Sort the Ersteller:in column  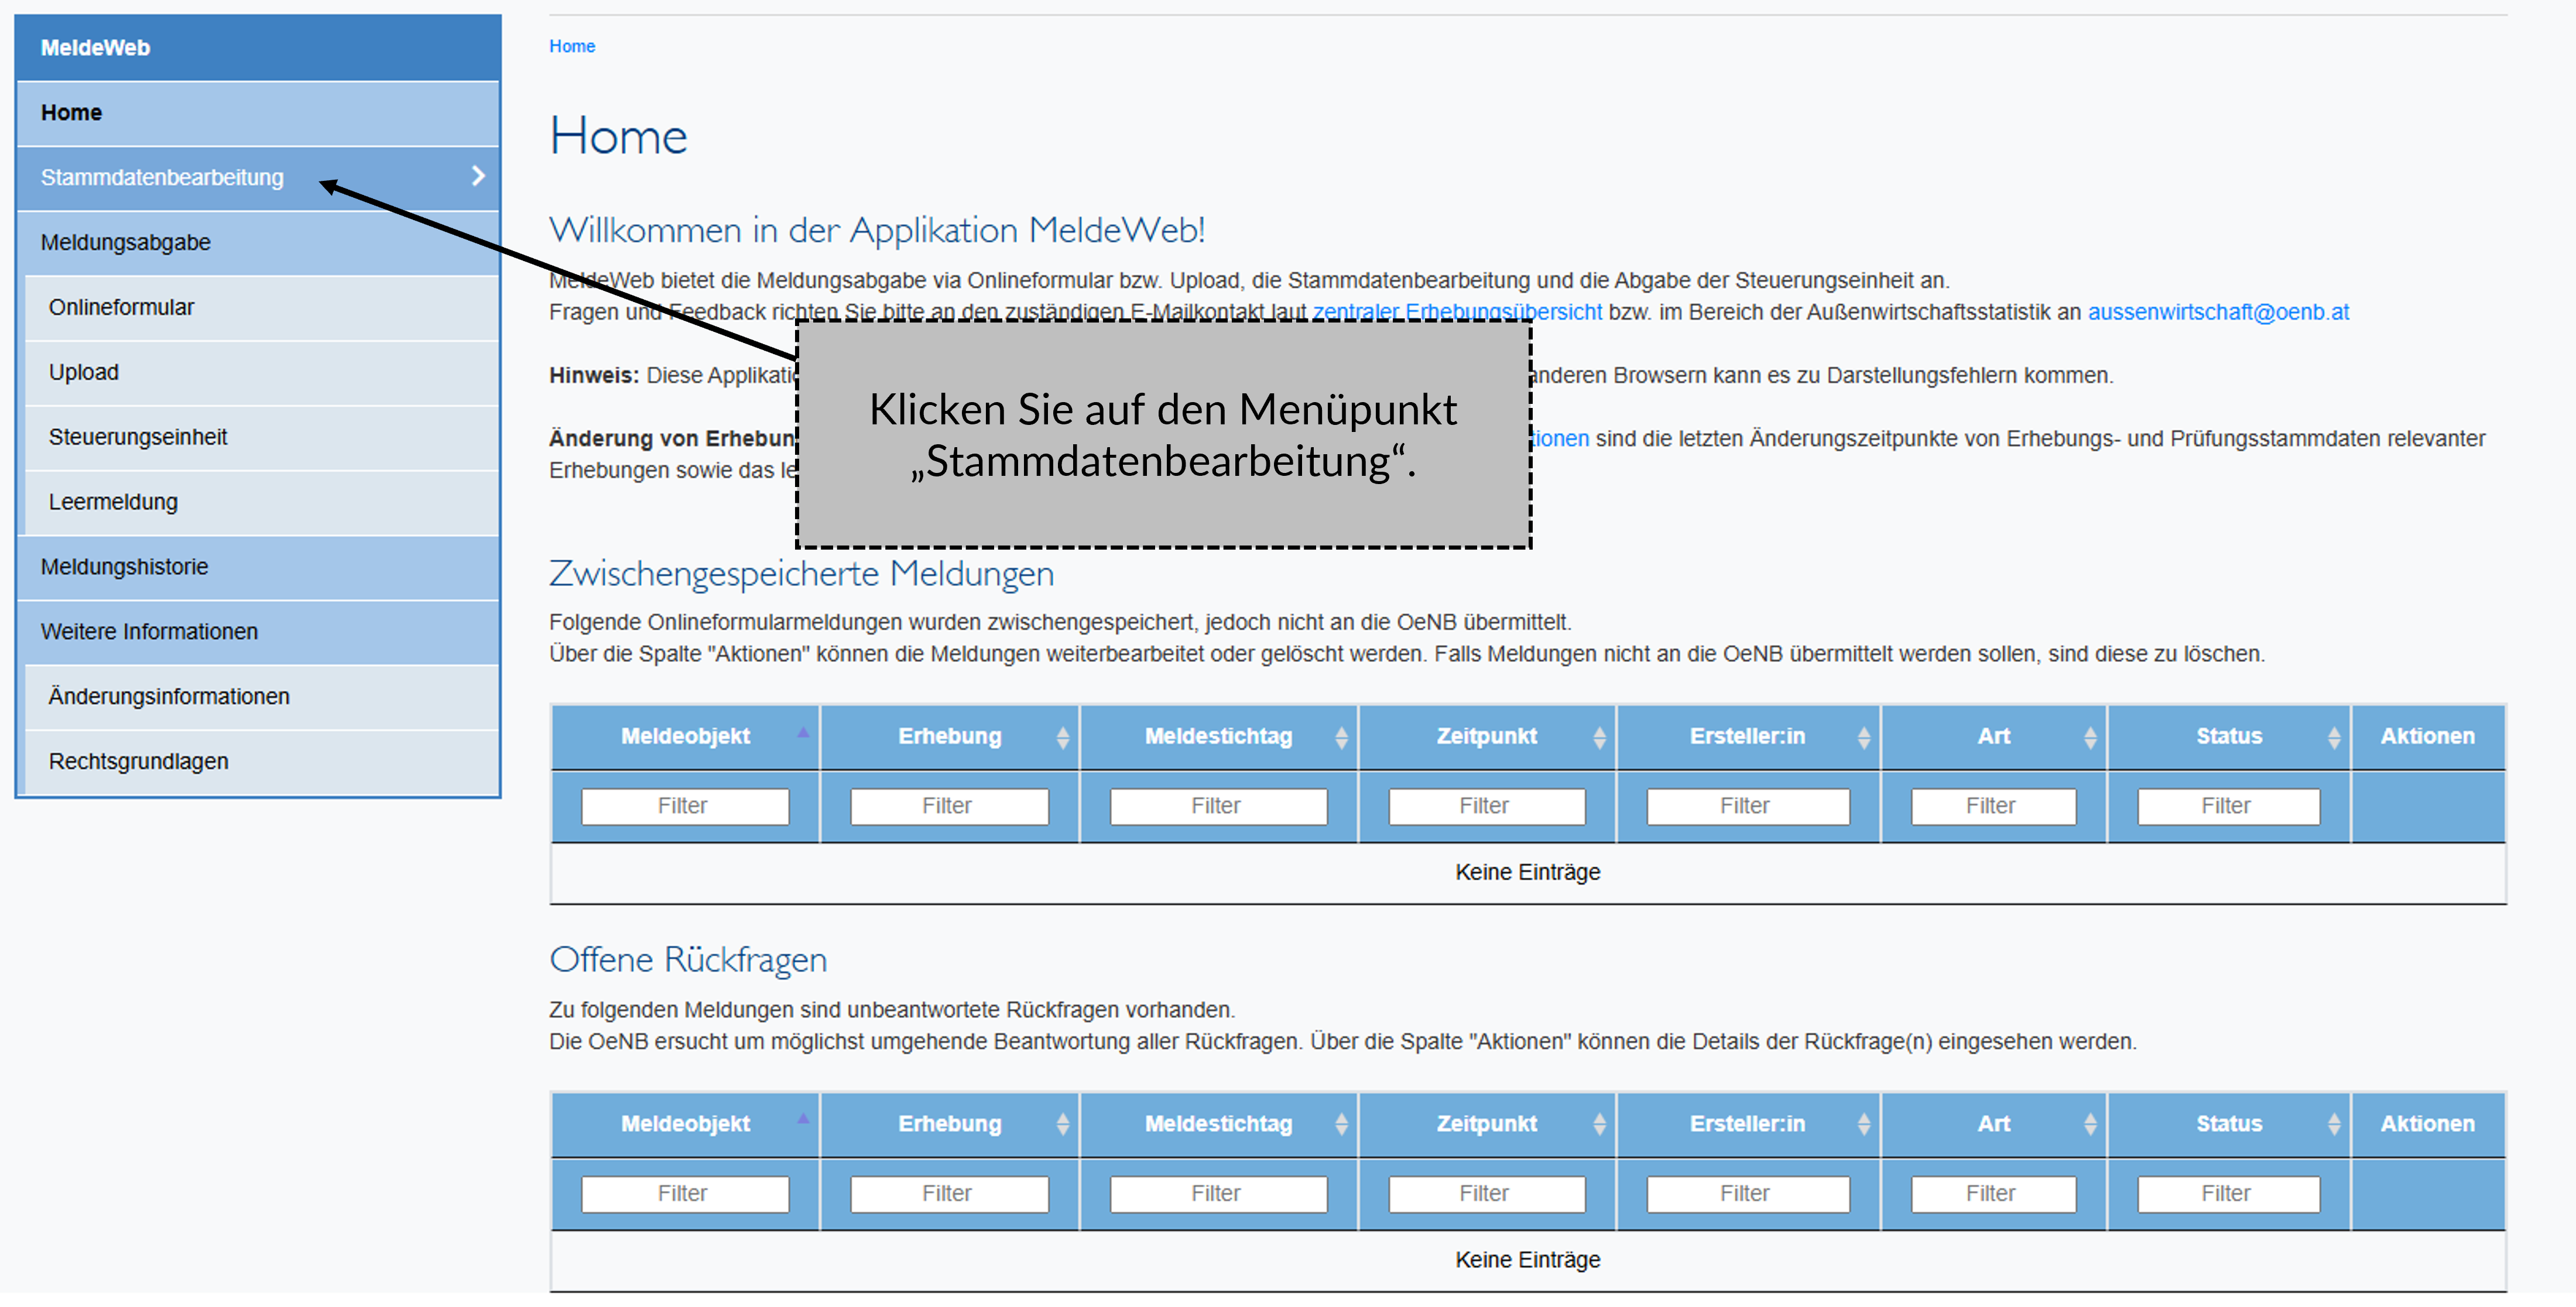(x=1864, y=736)
